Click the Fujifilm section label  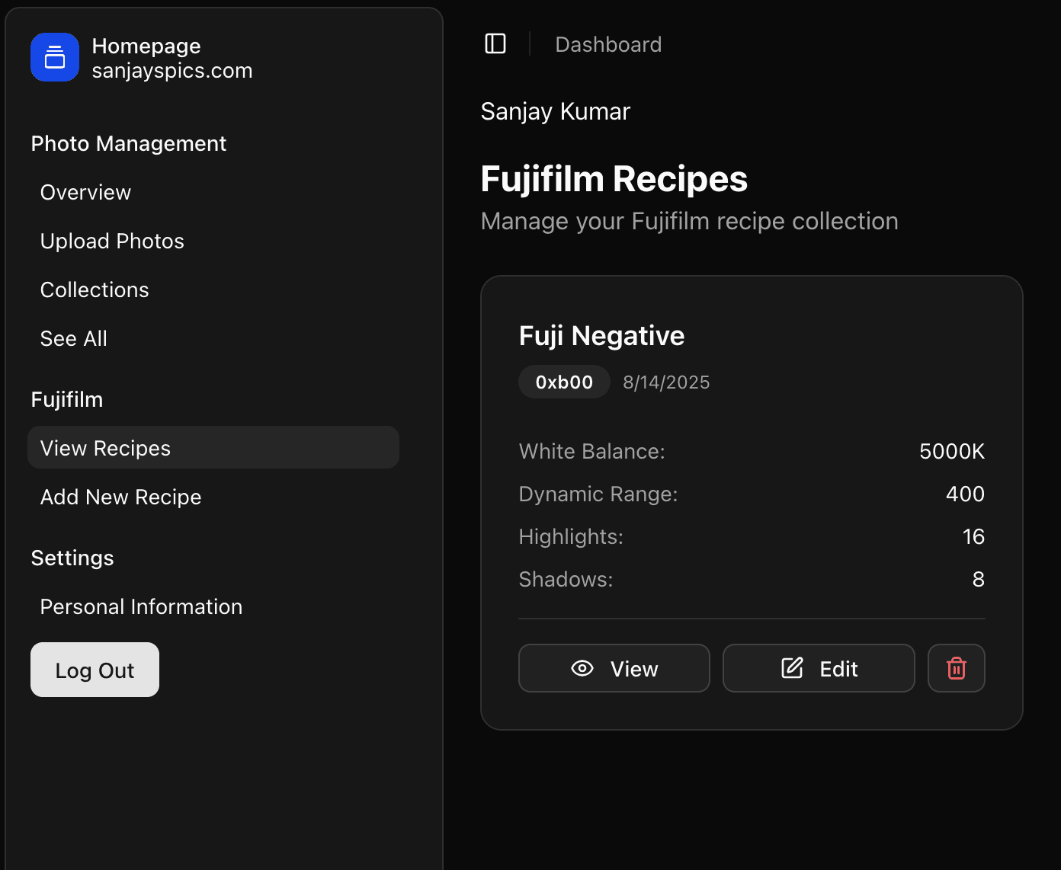67,399
